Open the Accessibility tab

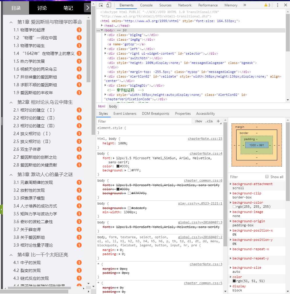(x=205, y=113)
